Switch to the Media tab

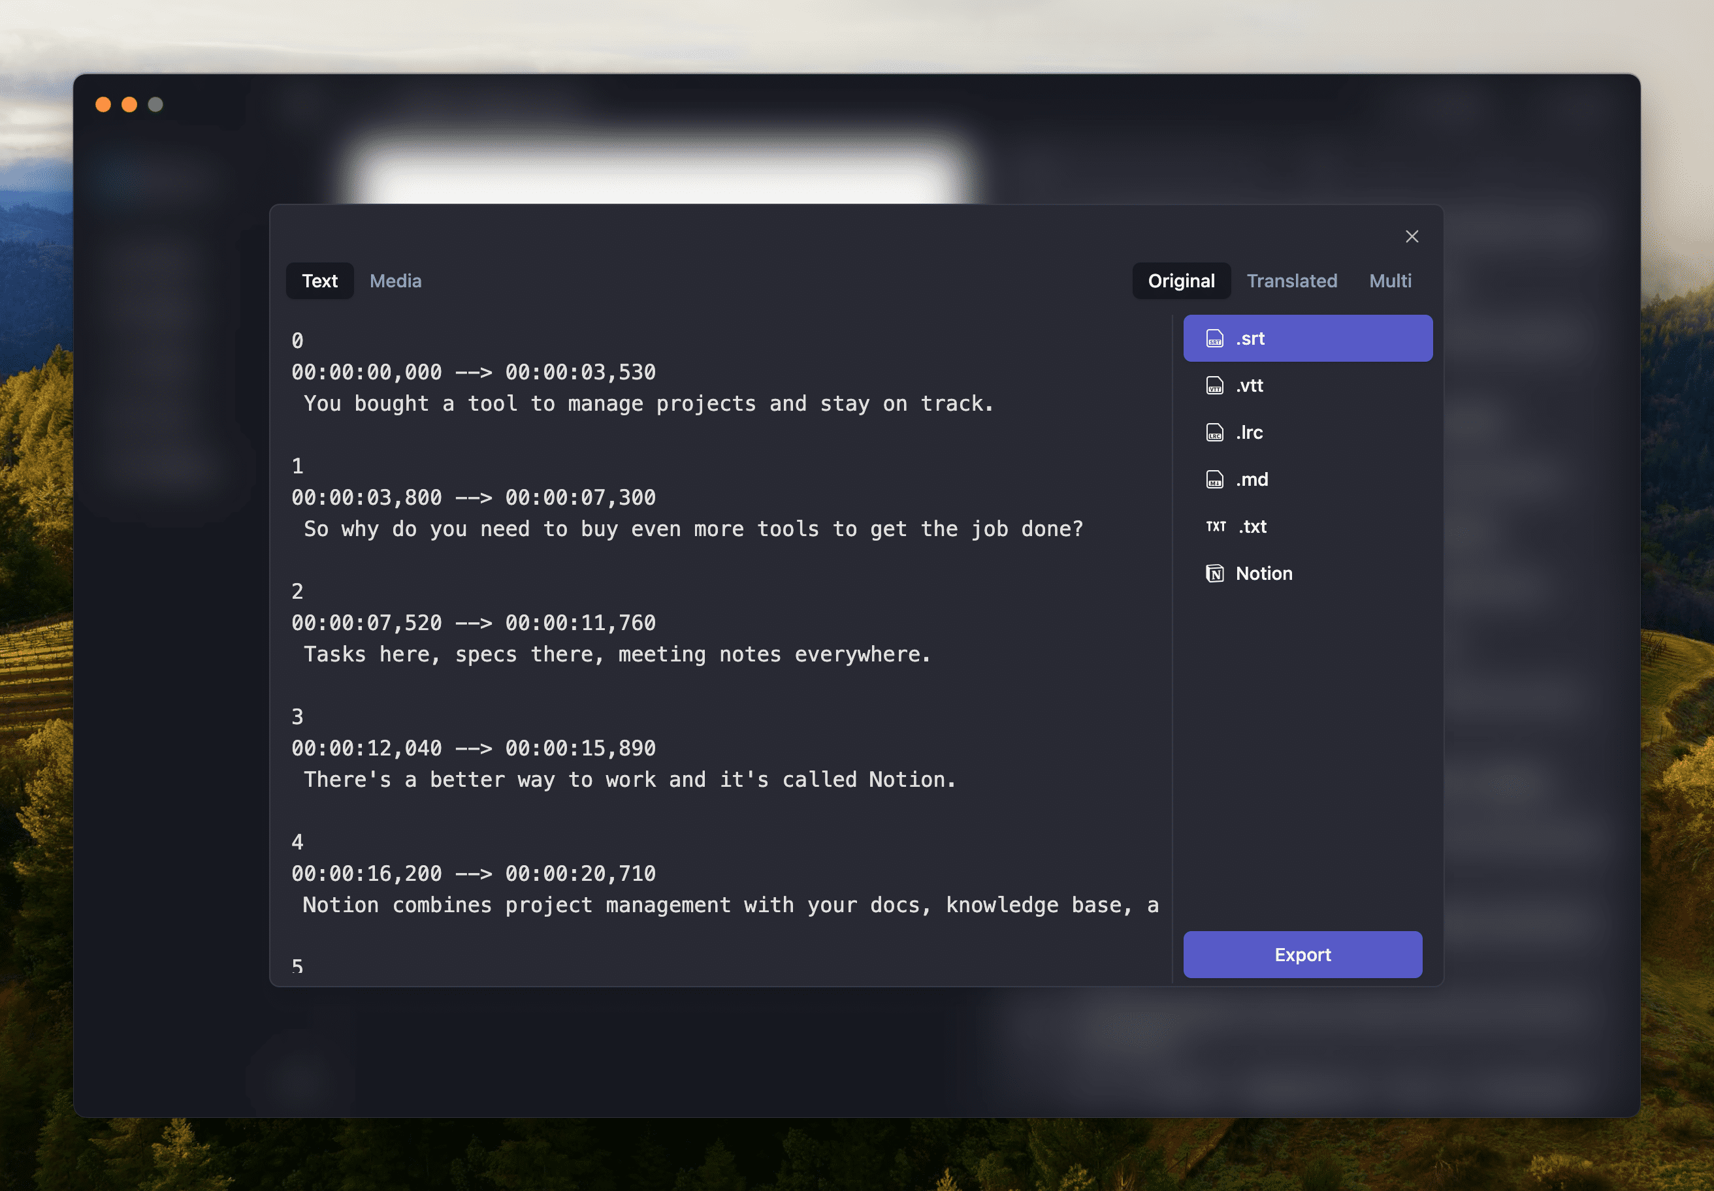pyautogui.click(x=395, y=281)
